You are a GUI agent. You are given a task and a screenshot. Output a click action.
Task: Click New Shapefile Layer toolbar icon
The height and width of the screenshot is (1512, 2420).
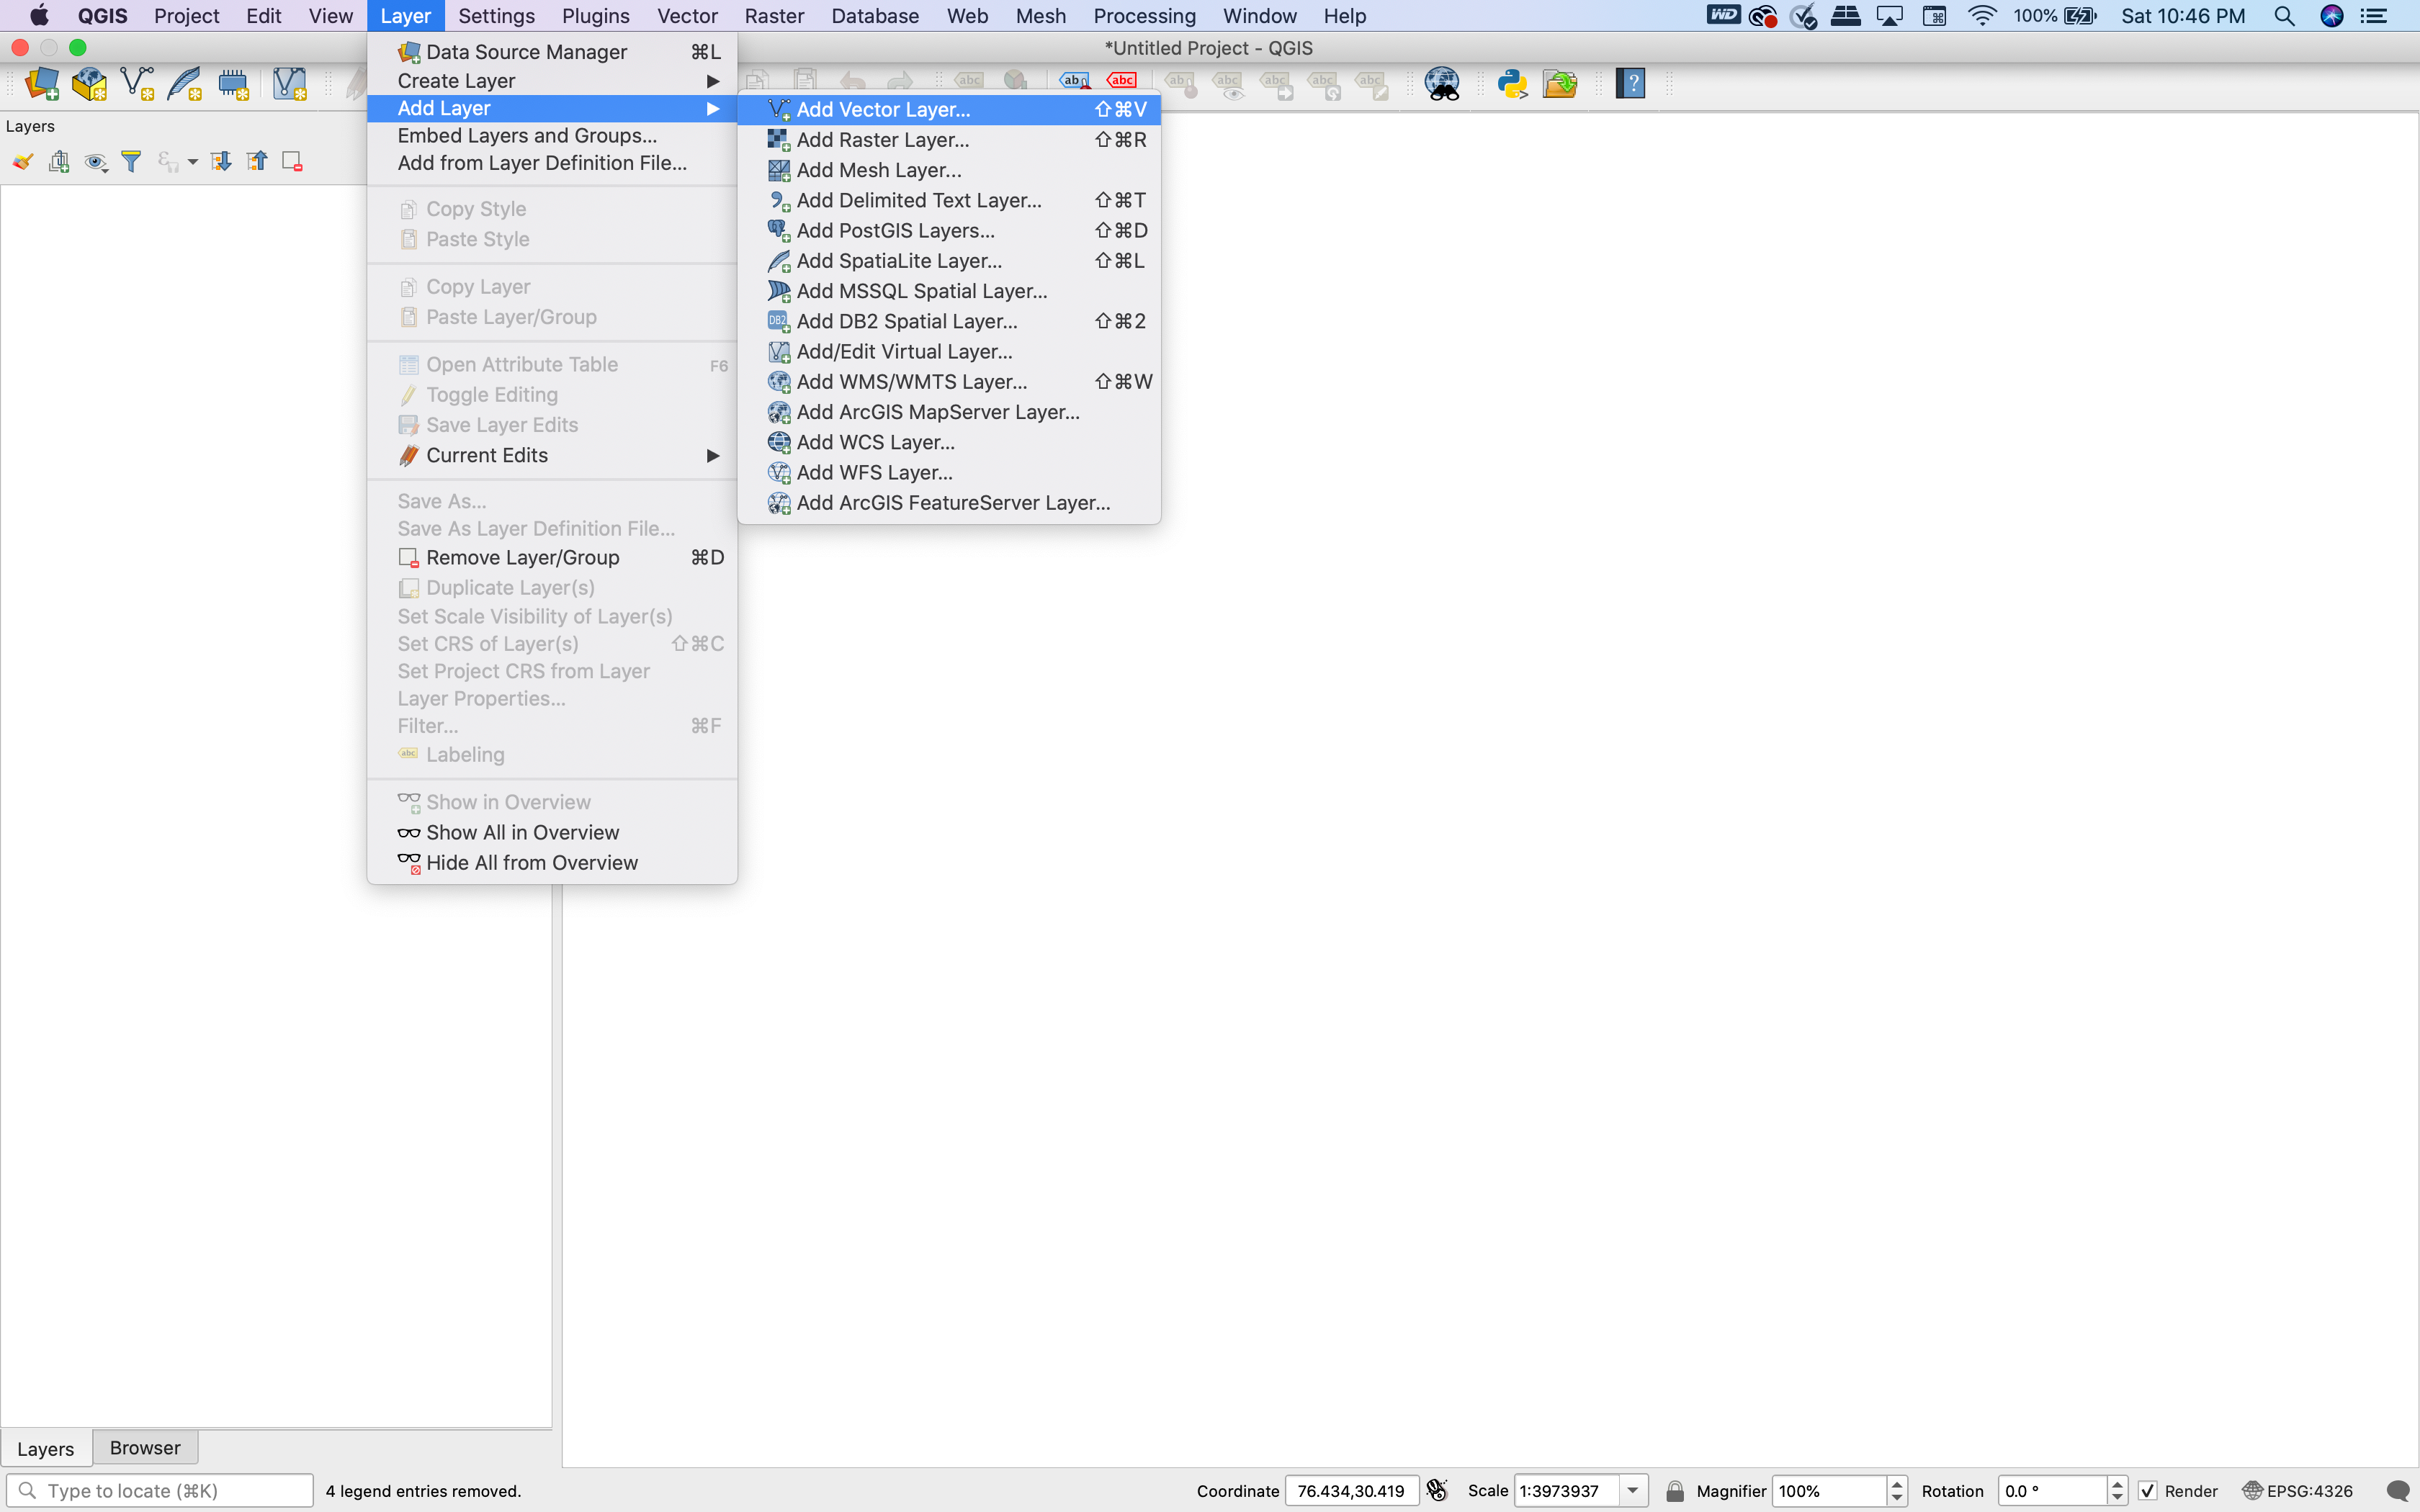point(137,84)
